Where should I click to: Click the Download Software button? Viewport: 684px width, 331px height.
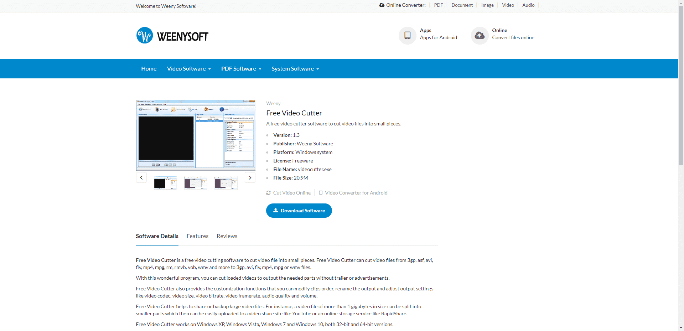[x=299, y=211]
